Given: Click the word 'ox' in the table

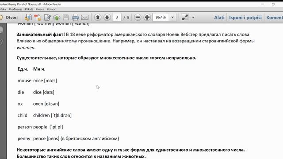Looking at the screenshot, I should click(20, 104).
